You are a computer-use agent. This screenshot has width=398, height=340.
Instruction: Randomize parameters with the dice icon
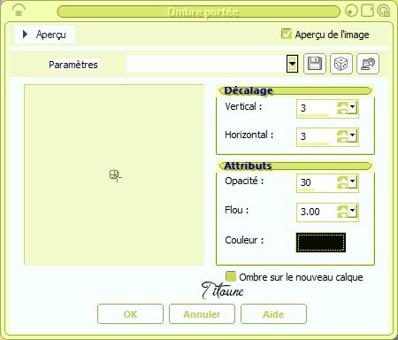341,64
